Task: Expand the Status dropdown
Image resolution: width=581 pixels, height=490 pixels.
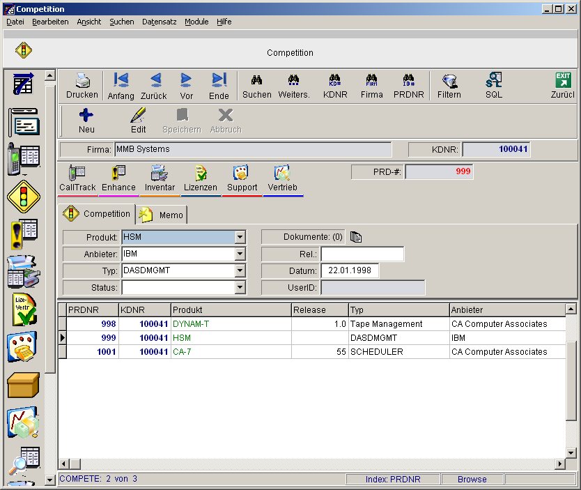Action: click(x=240, y=287)
